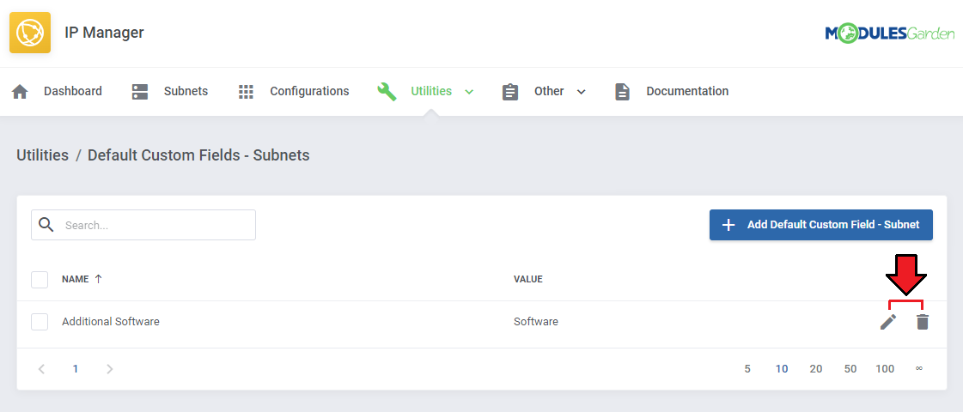Edit the Additional Software field with pencil icon
Screen dimensions: 963x412
coord(888,322)
